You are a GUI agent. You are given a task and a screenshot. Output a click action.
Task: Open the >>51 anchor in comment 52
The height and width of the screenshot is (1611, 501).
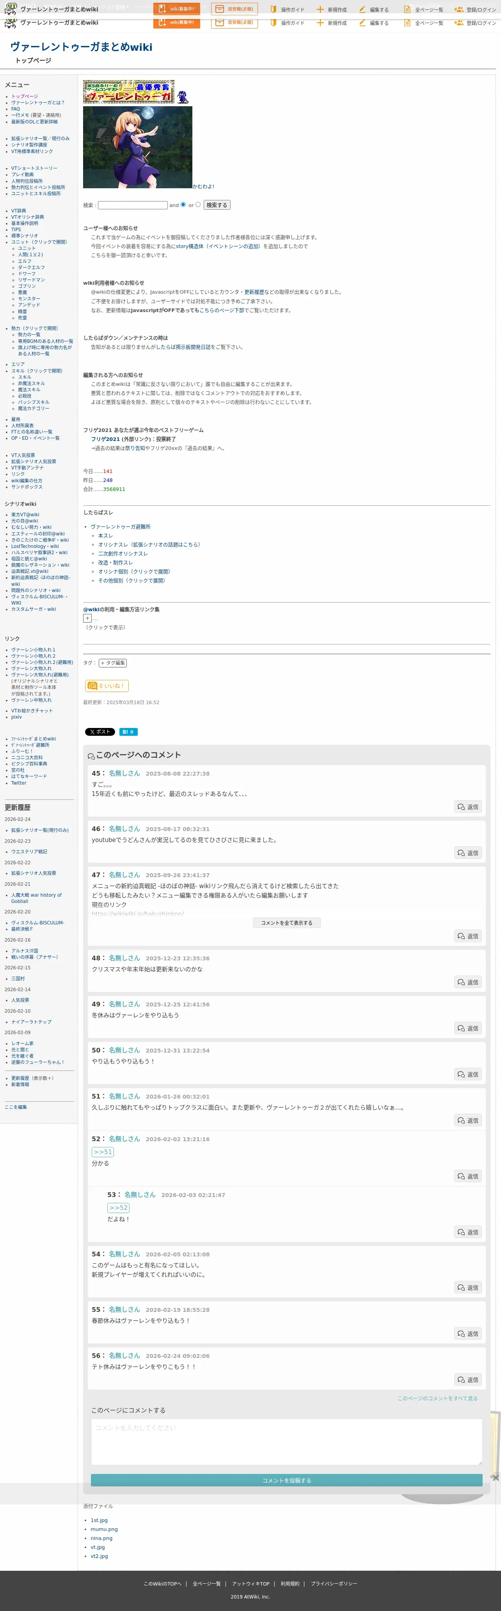click(103, 1152)
